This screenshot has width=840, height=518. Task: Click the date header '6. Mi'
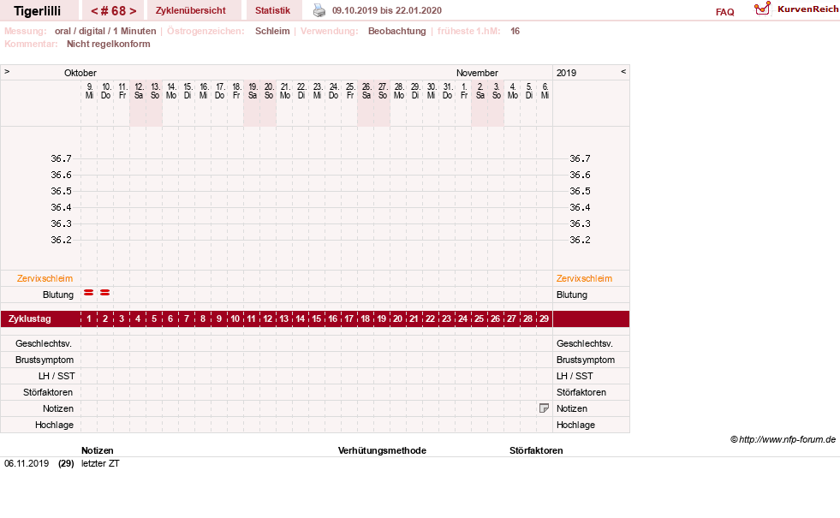click(x=545, y=91)
